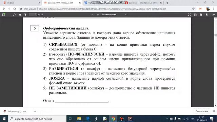Close the Zadanie_RU9 PDF tab
Screen dimensions: 217x122
pyautogui.click(x=80, y=3)
